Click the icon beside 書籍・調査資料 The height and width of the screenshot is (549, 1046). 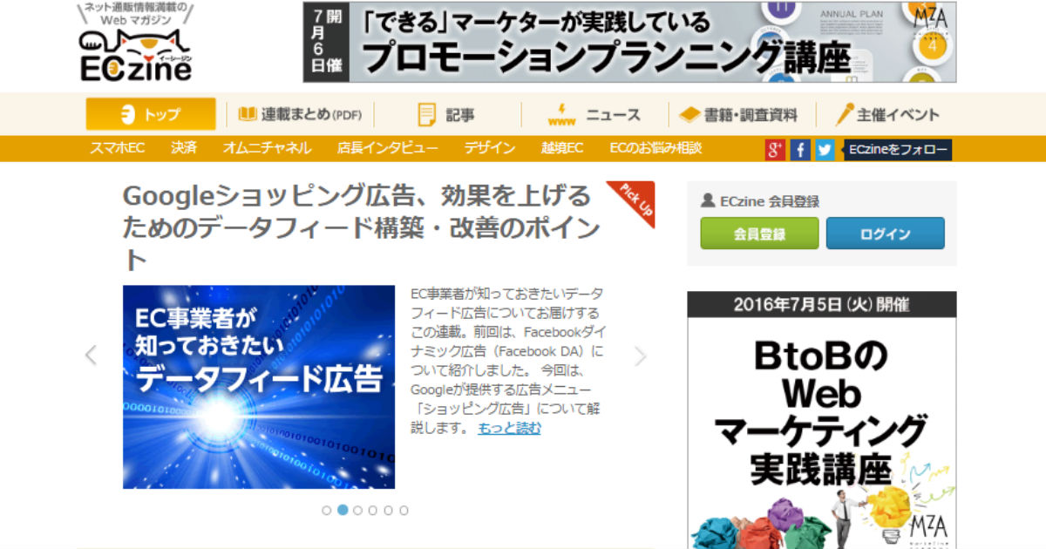(x=689, y=114)
